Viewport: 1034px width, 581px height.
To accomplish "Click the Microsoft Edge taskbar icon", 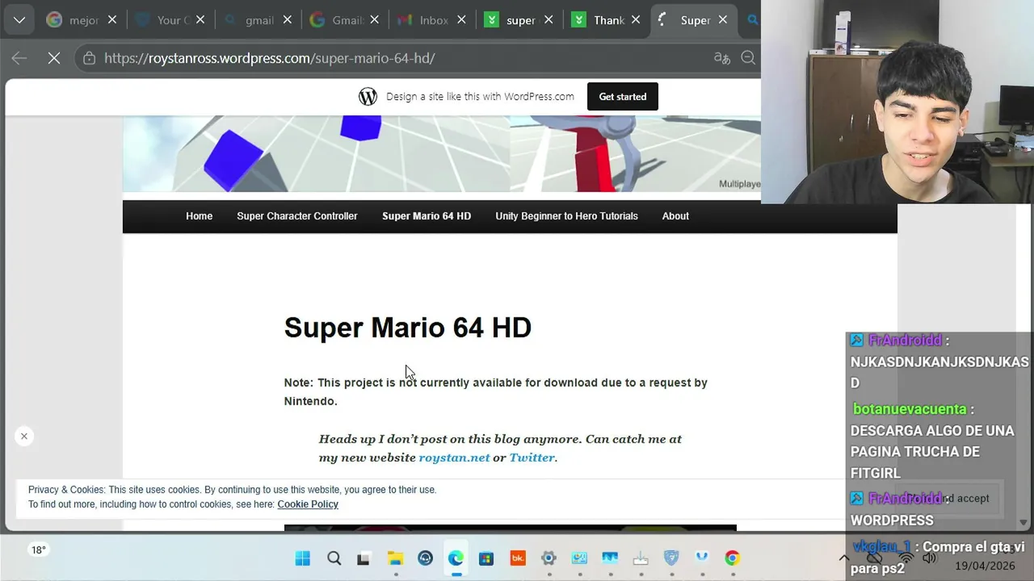I will [456, 558].
